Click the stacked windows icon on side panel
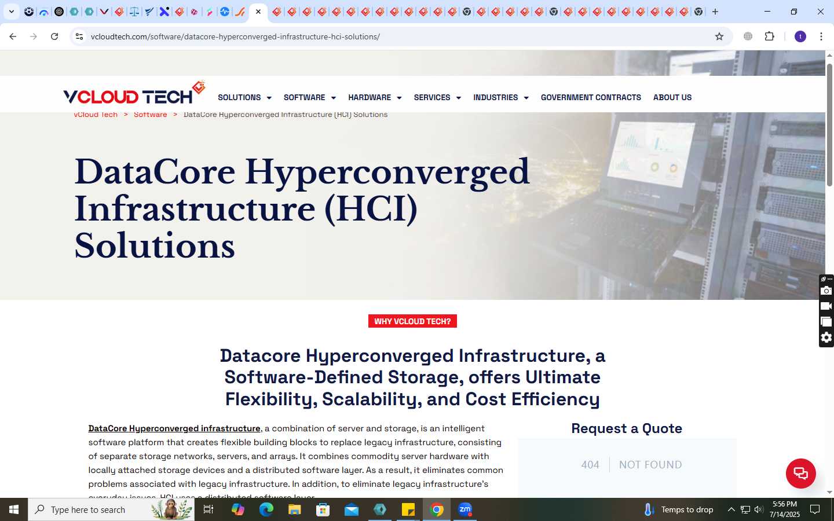Screen dimensions: 834x521 tap(826, 322)
